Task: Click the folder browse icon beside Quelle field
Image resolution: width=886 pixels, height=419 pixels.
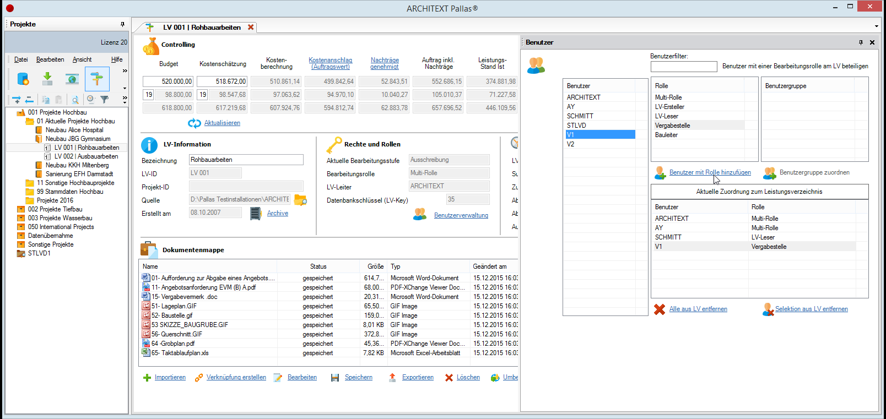Action: click(300, 200)
